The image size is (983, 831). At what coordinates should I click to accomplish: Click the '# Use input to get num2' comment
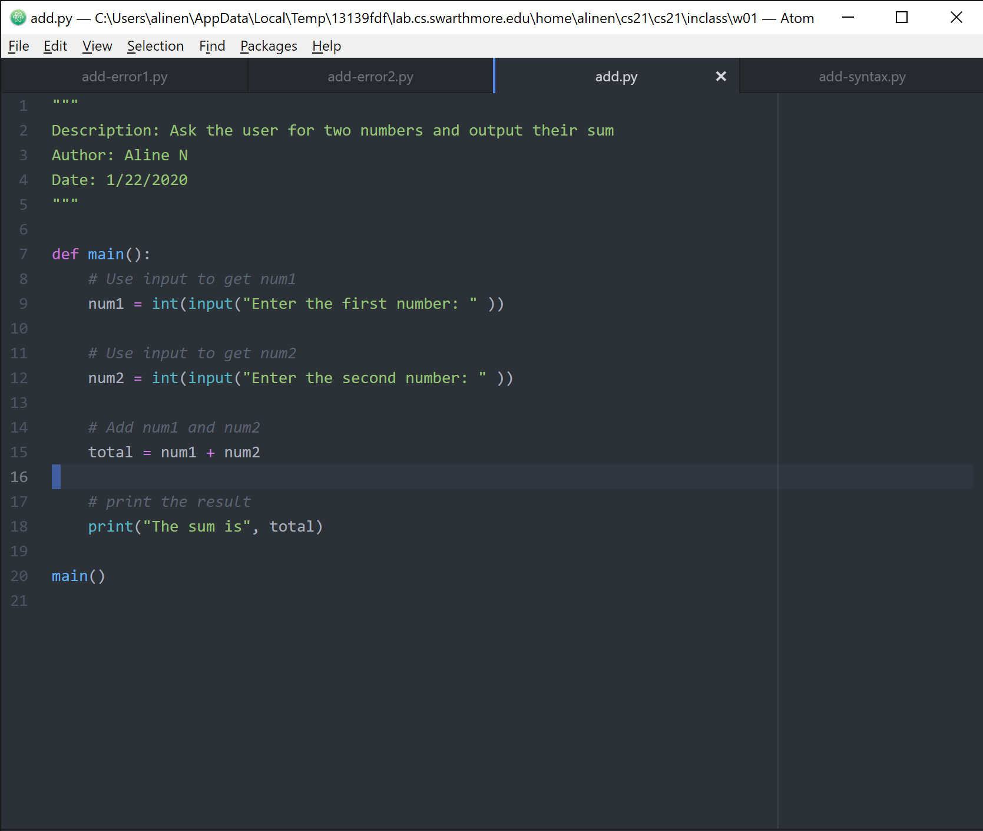click(x=192, y=354)
